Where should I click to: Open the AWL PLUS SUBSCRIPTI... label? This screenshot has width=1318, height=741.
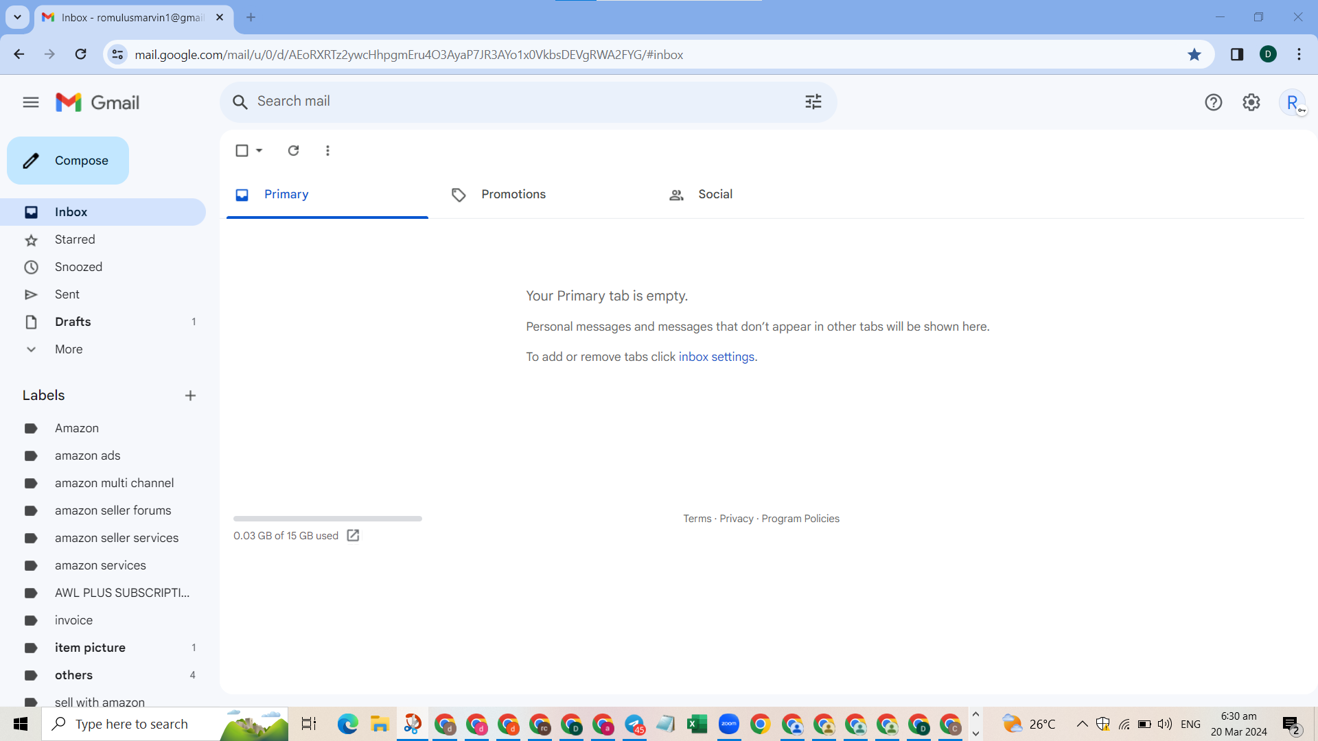pyautogui.click(x=103, y=593)
